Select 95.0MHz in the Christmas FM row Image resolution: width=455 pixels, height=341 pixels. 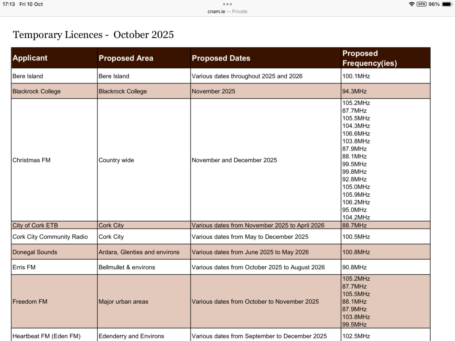[x=354, y=210]
